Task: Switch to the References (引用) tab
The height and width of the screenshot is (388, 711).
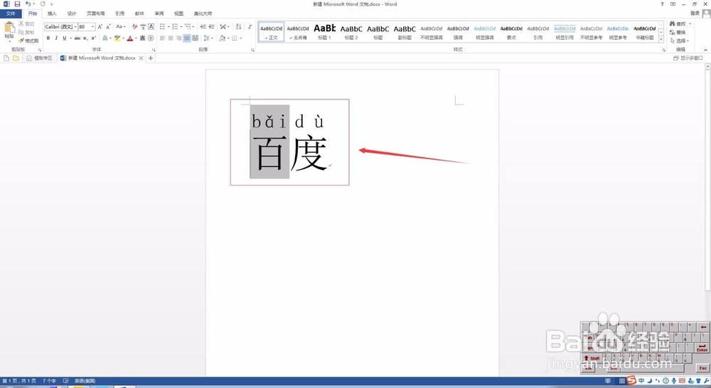Action: tap(119, 14)
